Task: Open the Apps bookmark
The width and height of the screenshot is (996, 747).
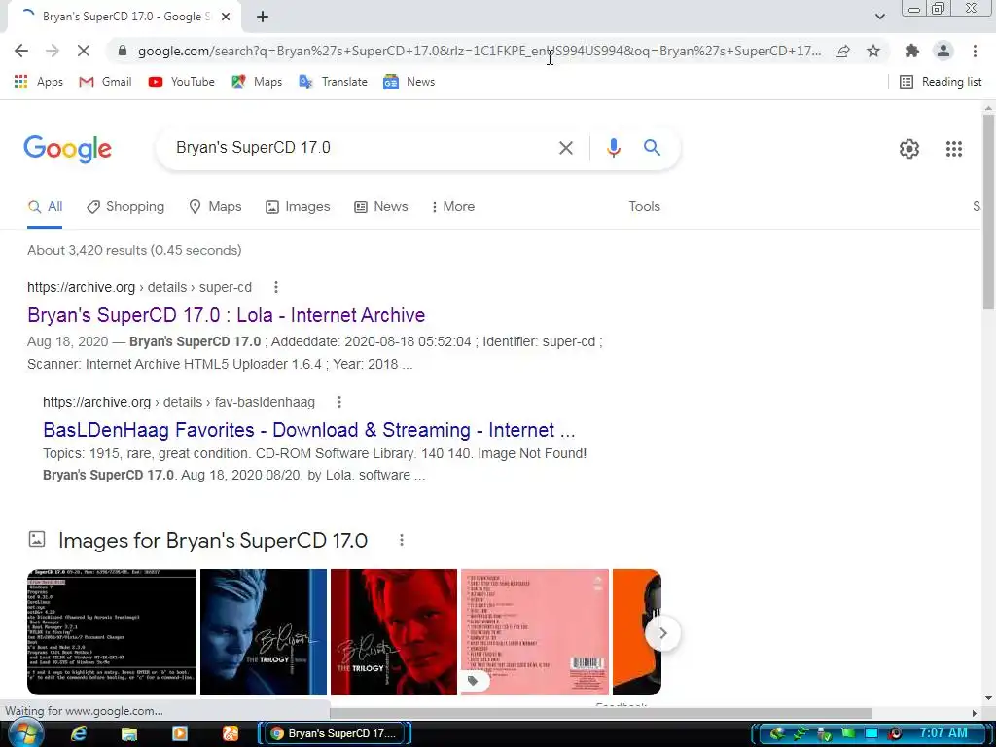Action: (38, 82)
